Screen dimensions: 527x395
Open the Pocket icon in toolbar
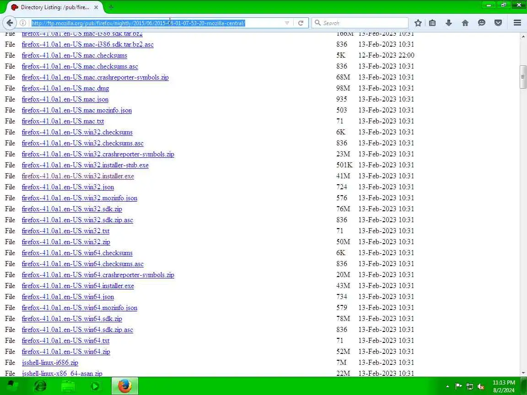click(498, 23)
